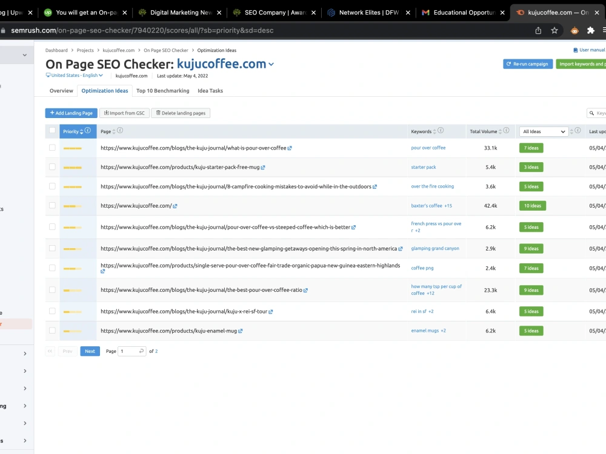Check the glamping-getaways row checkbox

52,248
